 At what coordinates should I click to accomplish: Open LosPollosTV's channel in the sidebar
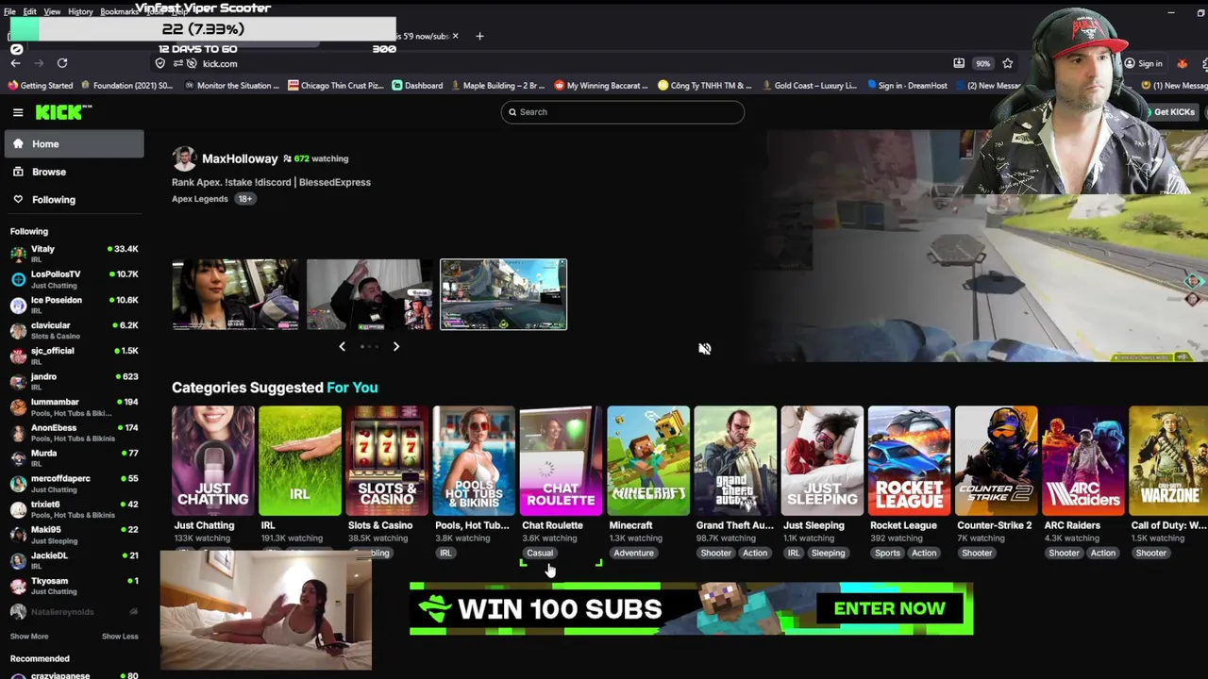[75, 279]
